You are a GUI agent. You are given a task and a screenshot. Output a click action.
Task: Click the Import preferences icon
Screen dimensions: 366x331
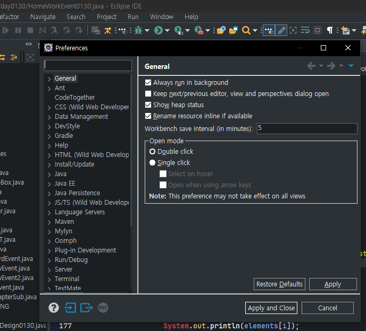(x=70, y=308)
